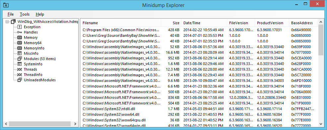Click the module list scroll up arrow

pos(321,22)
